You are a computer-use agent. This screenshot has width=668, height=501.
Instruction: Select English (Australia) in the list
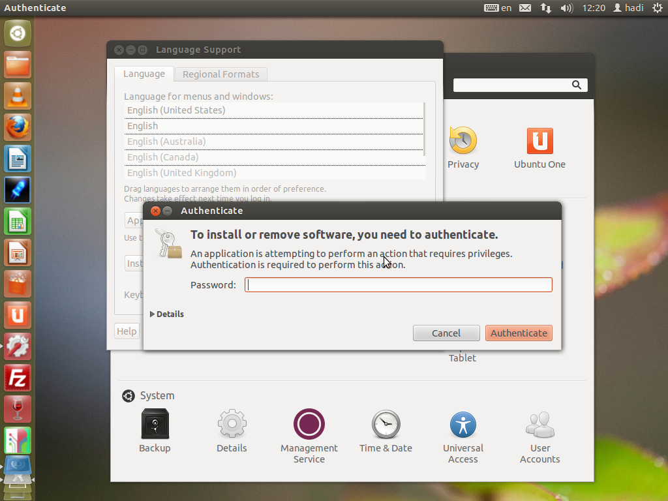275,142
